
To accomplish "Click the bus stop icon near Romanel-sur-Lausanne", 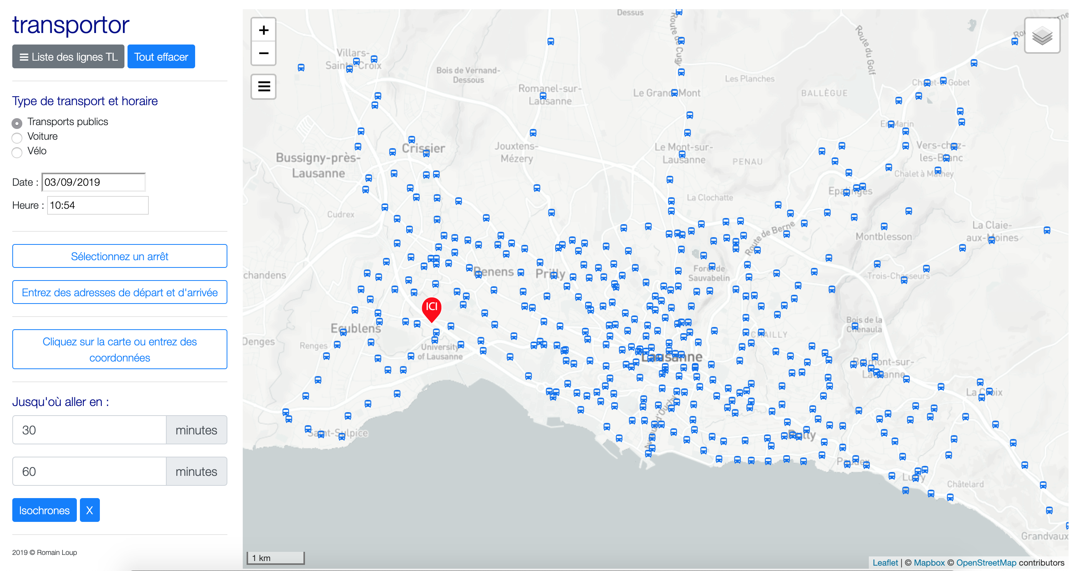I will (543, 96).
